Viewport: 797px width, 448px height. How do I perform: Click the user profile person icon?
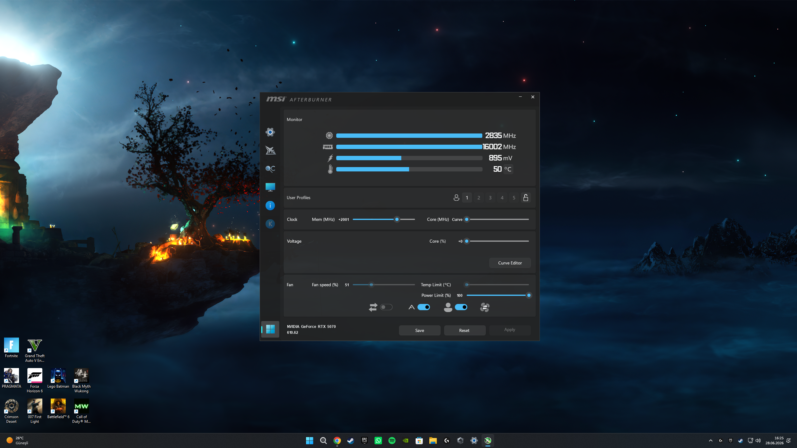(x=456, y=198)
